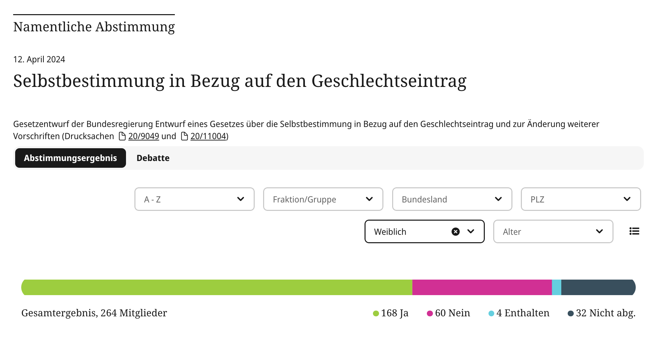Open the Drucksache 20/9049 link
The width and height of the screenshot is (661, 349).
coord(144,136)
